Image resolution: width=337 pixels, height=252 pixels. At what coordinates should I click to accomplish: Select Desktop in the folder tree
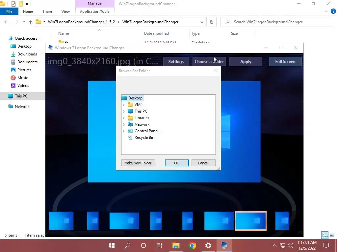pos(135,98)
